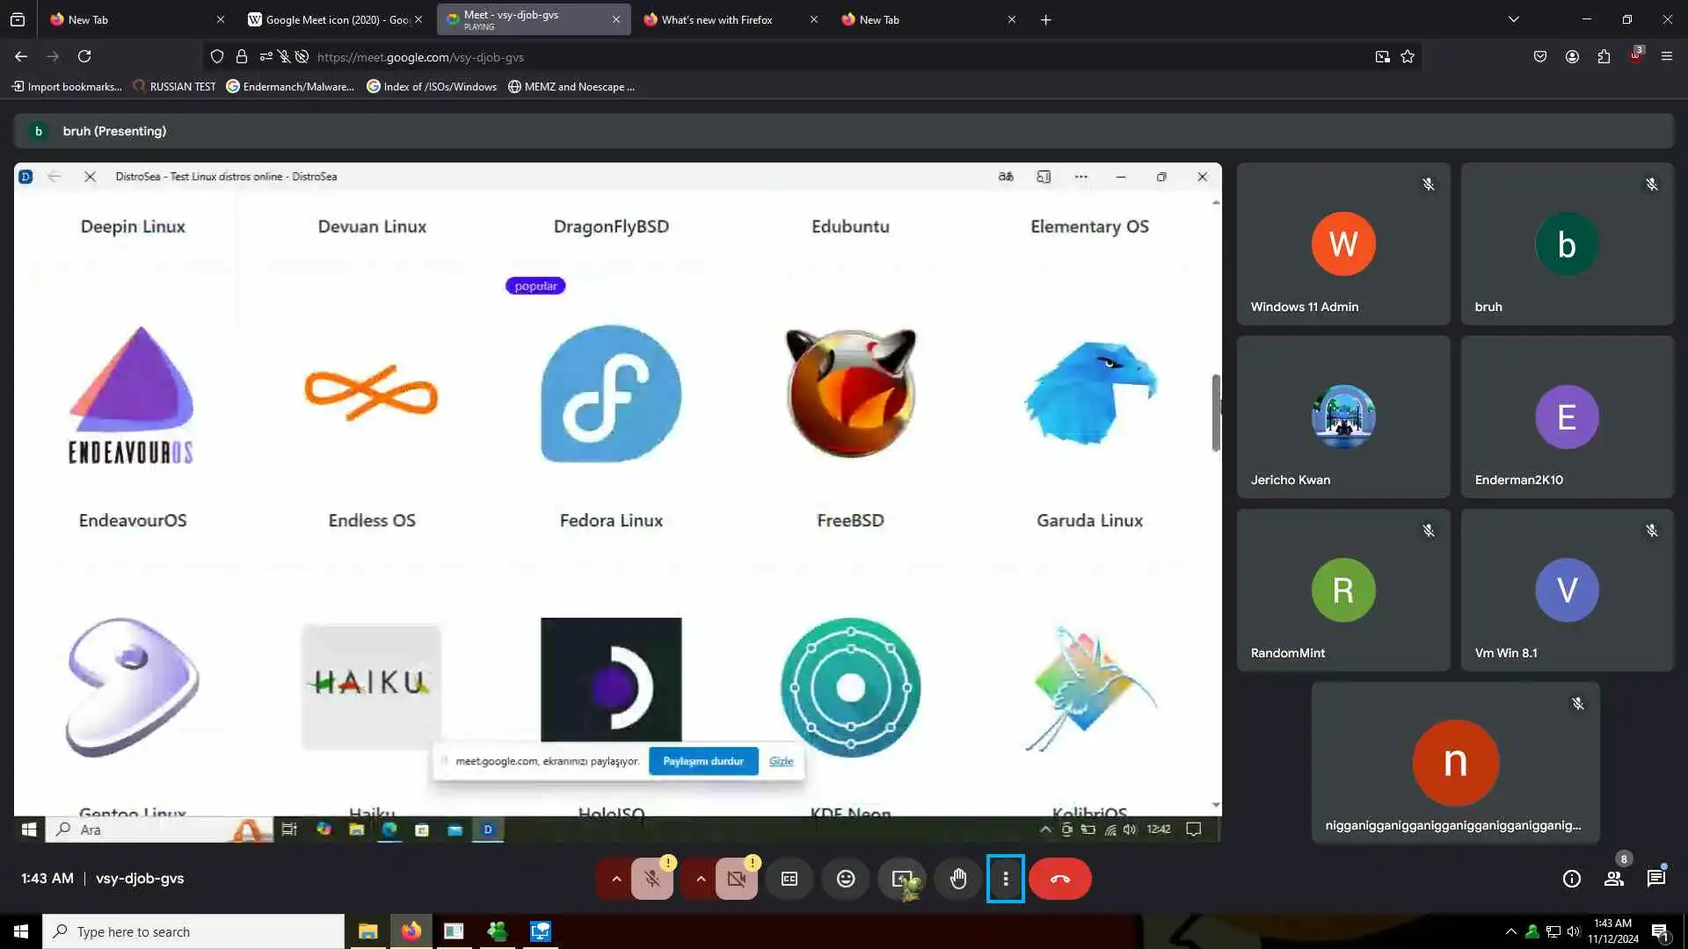Open the meeting details info icon

[1572, 879]
